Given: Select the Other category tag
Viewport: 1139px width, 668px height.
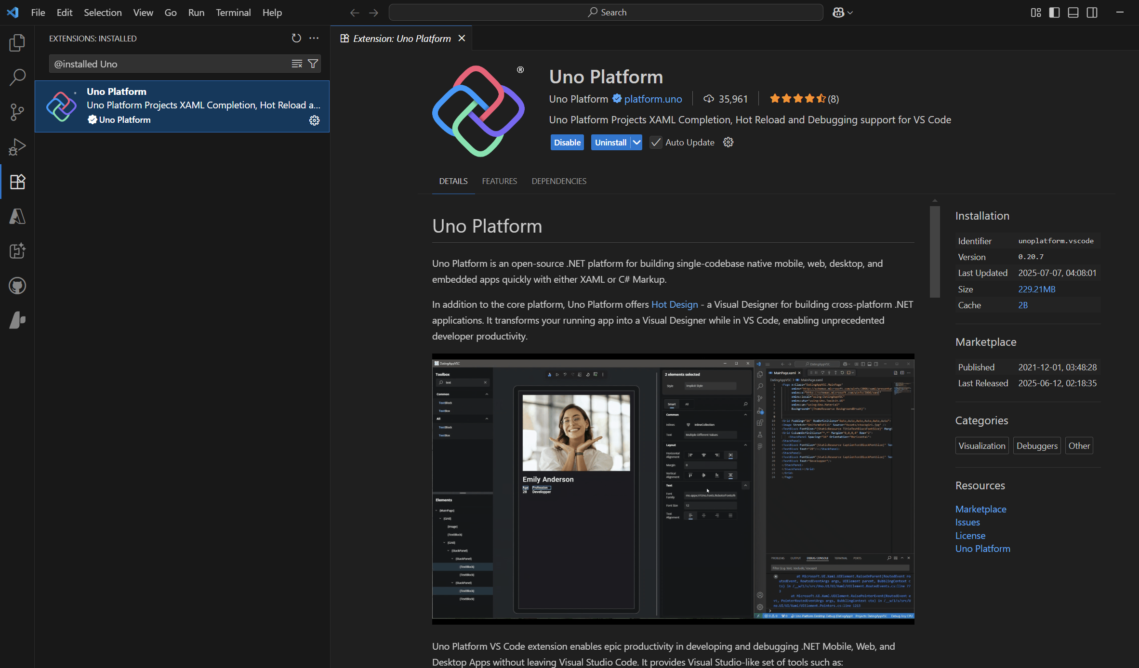Looking at the screenshot, I should pos(1079,445).
